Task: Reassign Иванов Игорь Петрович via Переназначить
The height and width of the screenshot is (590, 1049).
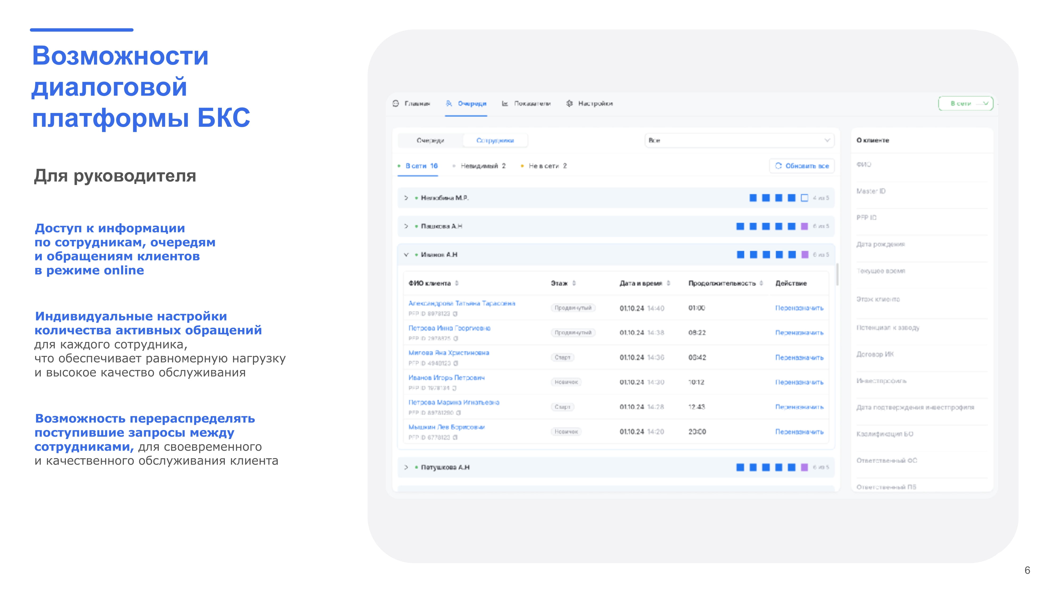Action: pyautogui.click(x=799, y=382)
